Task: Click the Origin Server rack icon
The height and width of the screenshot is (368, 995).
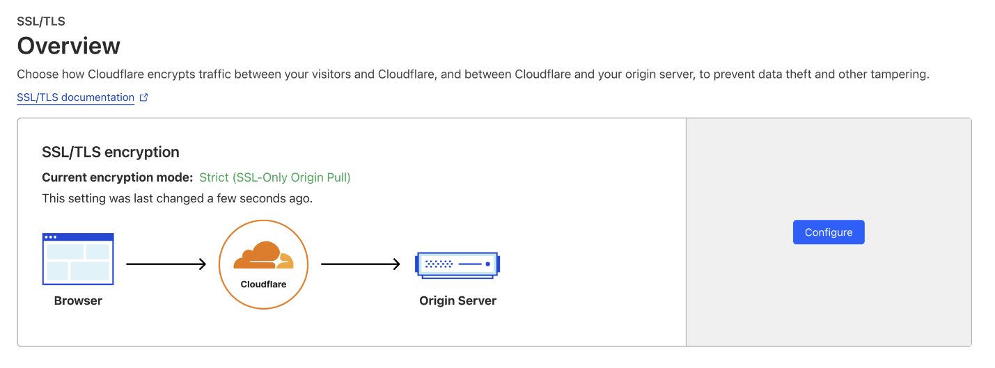Action: [457, 264]
